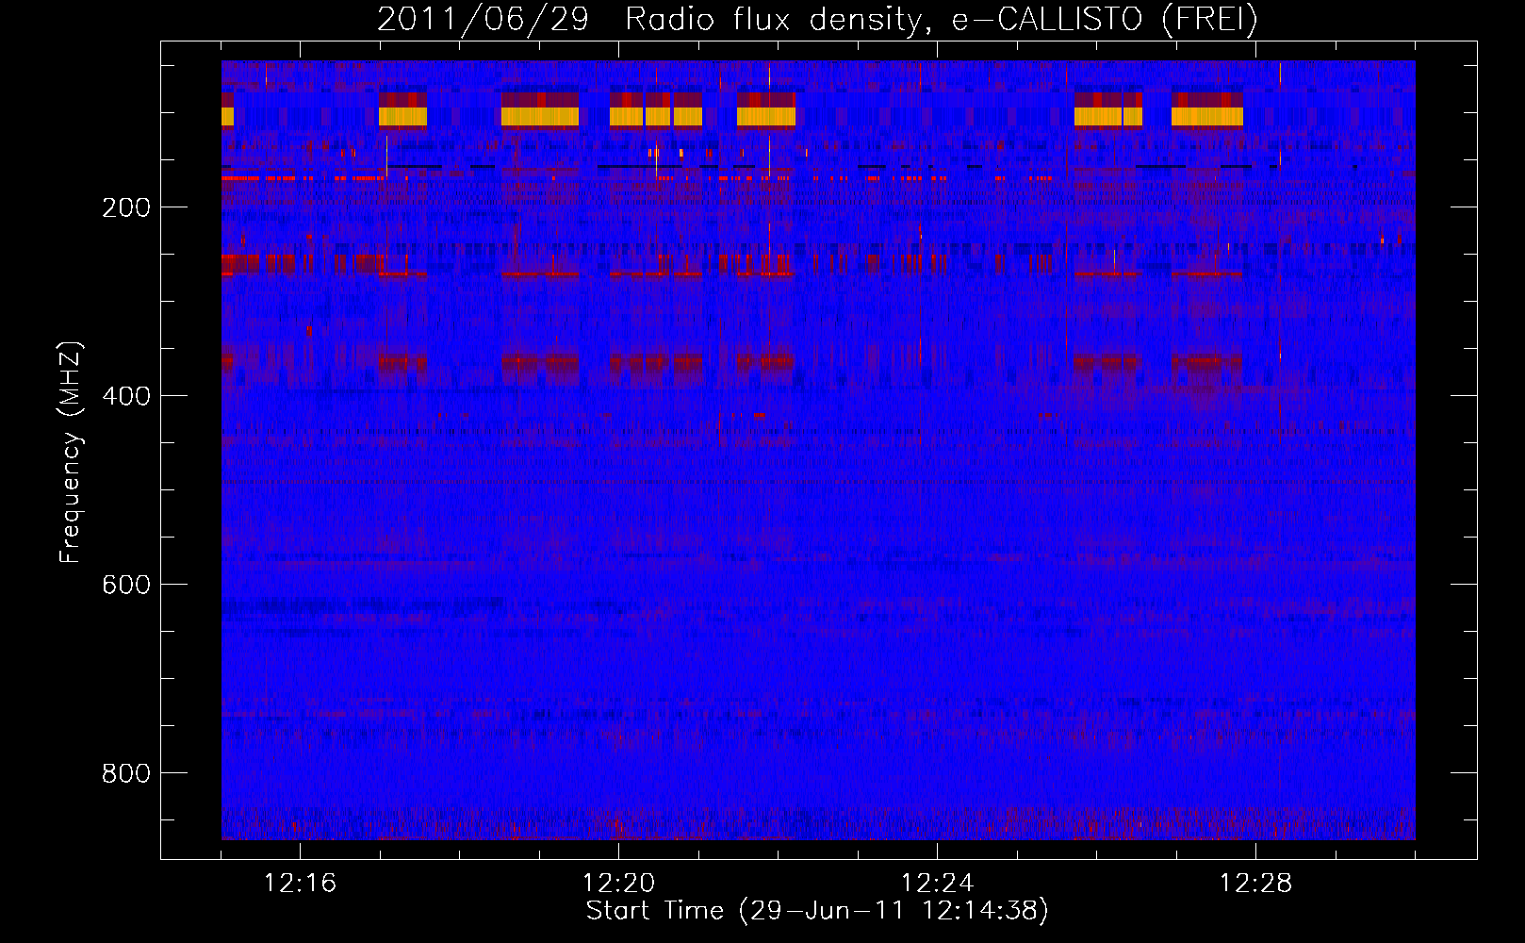Screen dimensions: 1525x943
Task: Click the 400 frequency tick label
Action: [x=125, y=396]
